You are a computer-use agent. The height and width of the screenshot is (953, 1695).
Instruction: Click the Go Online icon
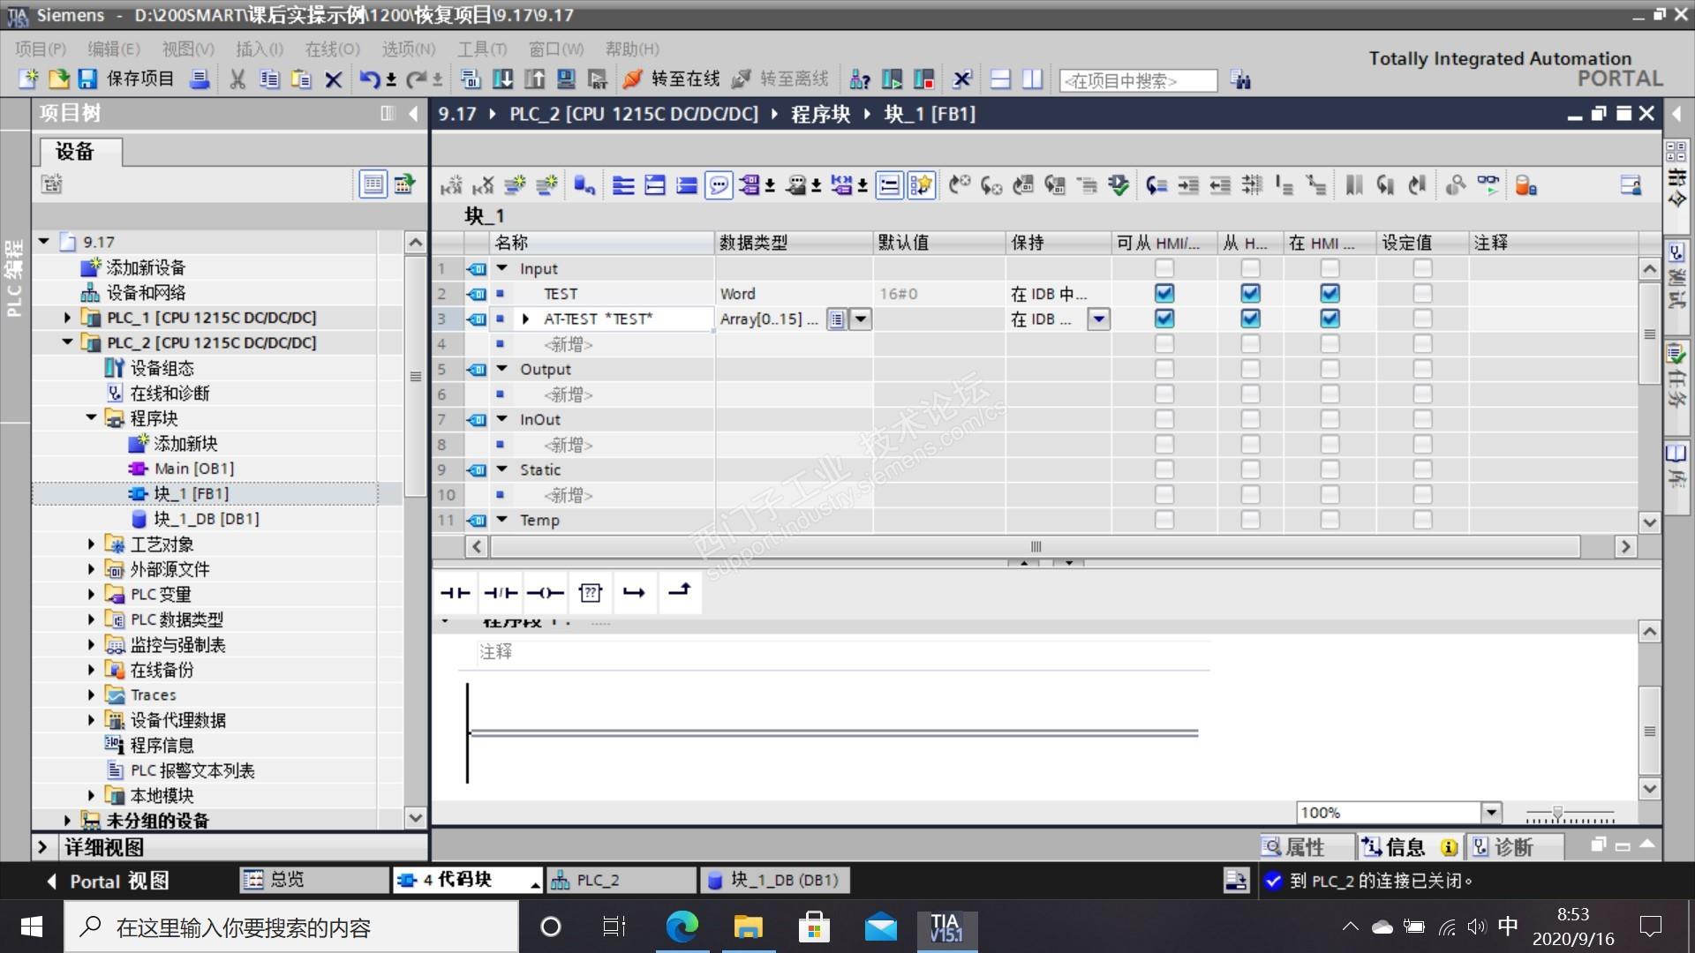pyautogui.click(x=632, y=79)
